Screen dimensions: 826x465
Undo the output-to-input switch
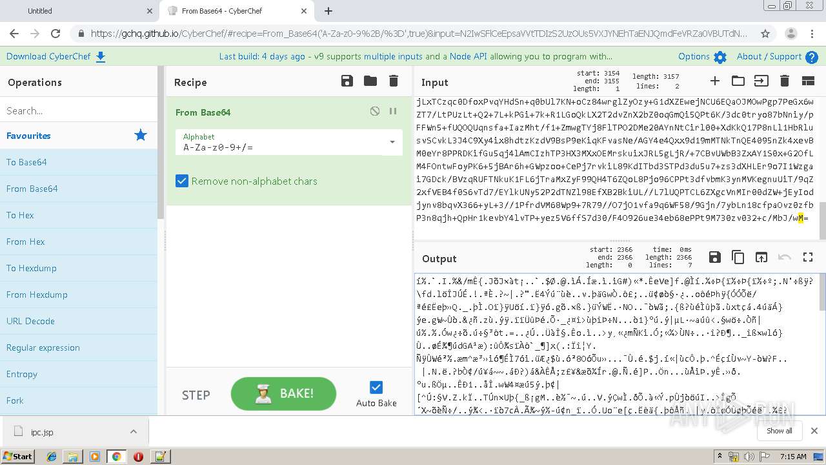coord(785,257)
